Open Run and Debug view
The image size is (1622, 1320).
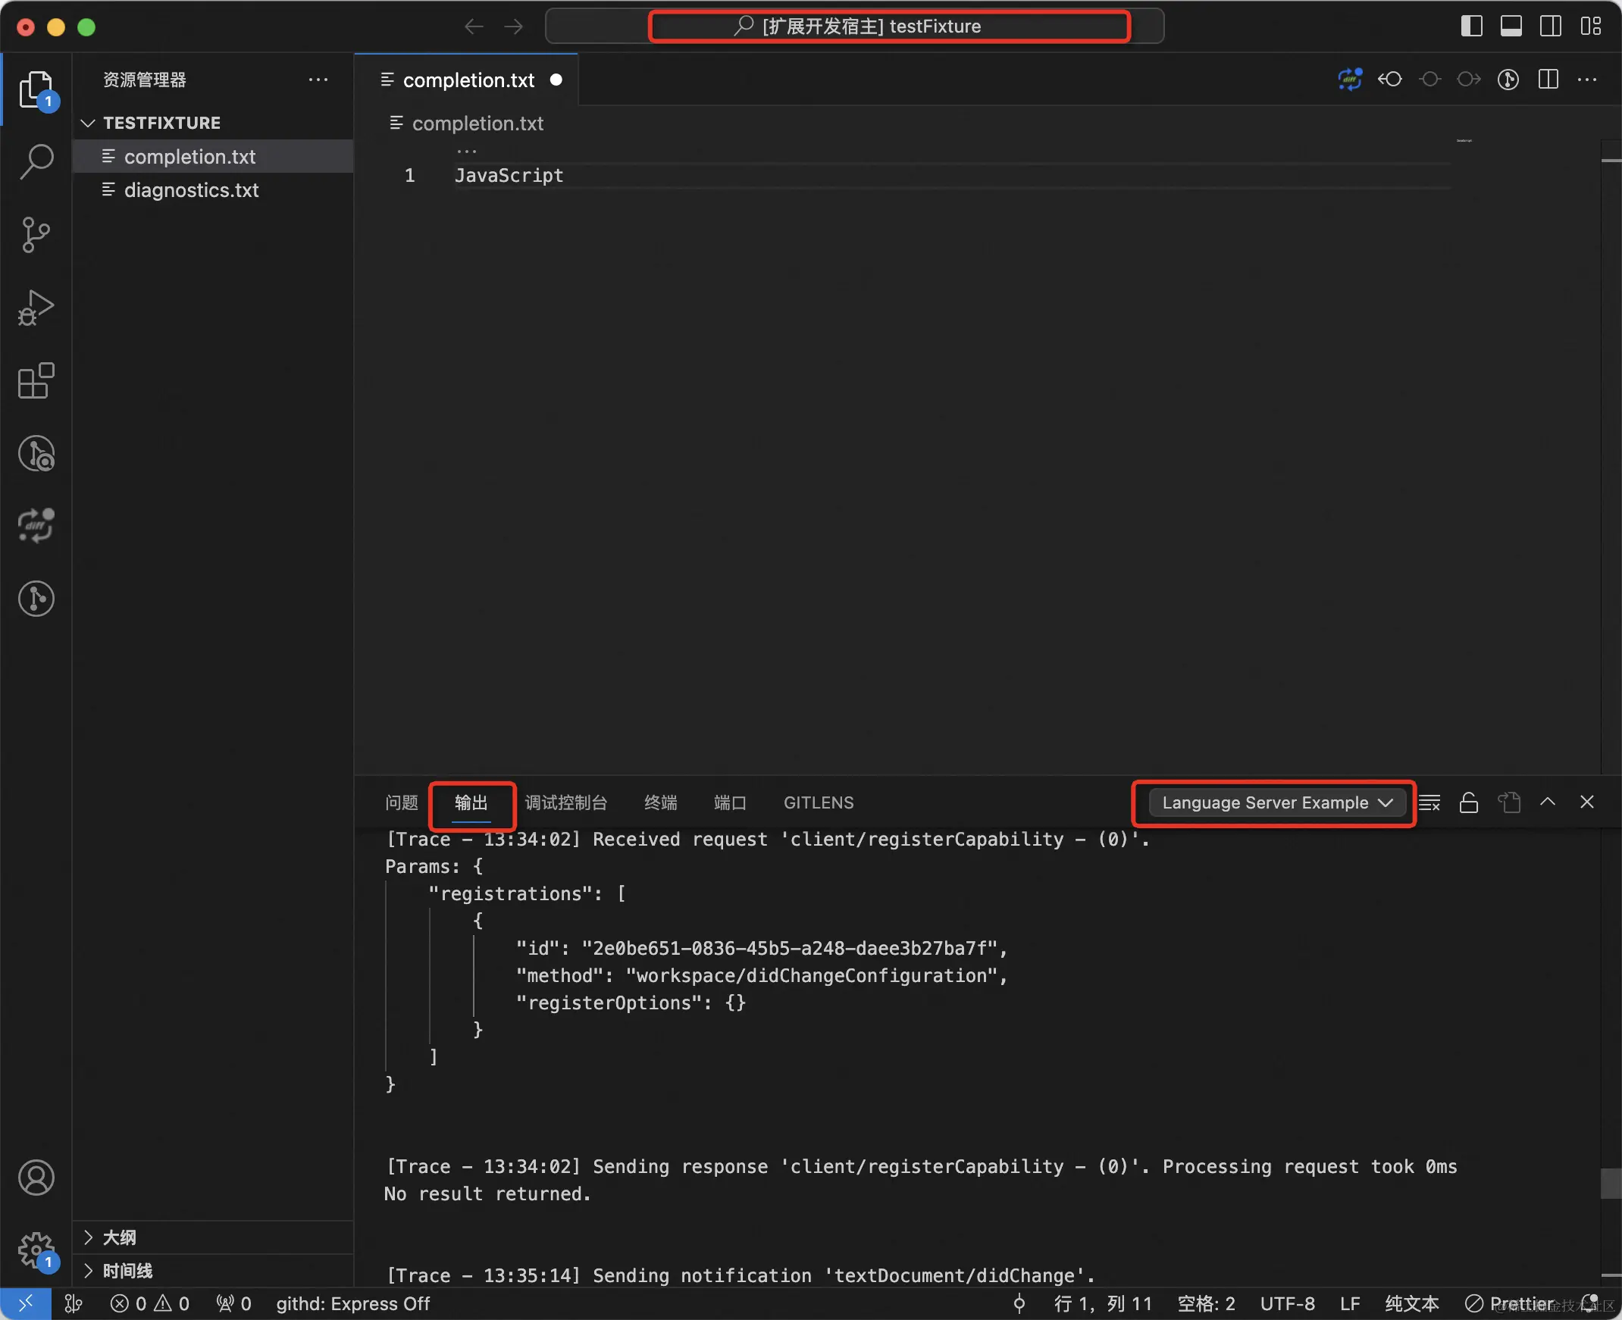tap(36, 307)
